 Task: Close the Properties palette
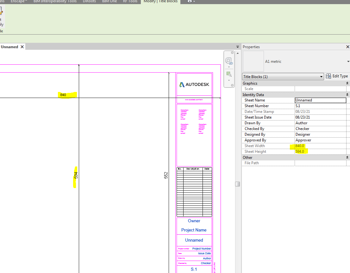347,47
